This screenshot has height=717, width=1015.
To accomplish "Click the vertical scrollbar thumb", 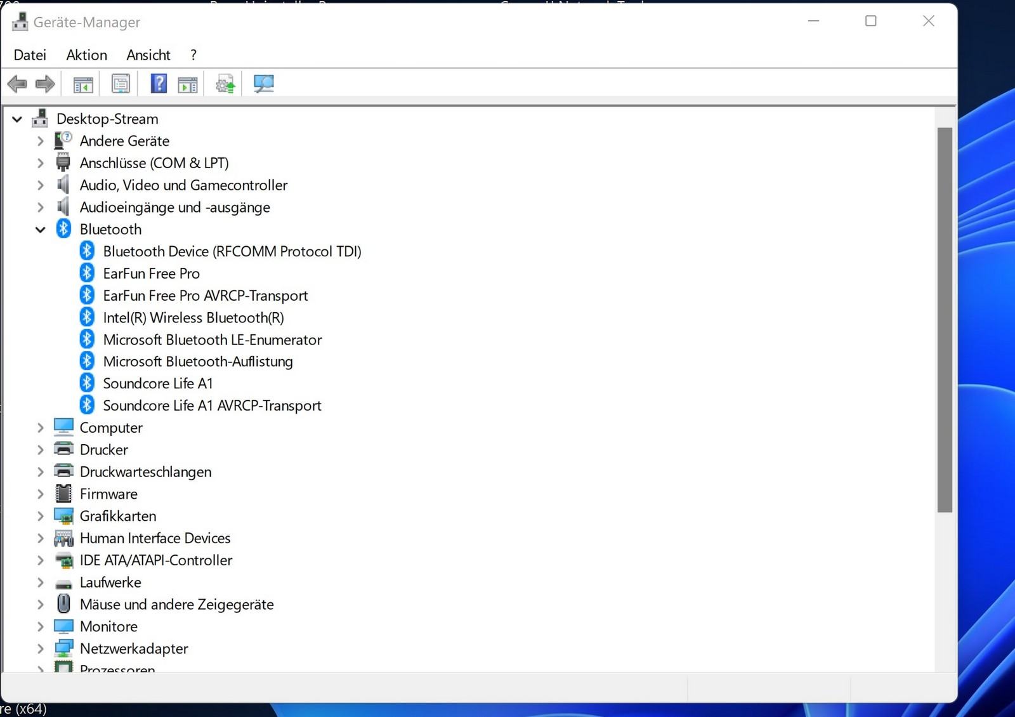I will coord(945,320).
